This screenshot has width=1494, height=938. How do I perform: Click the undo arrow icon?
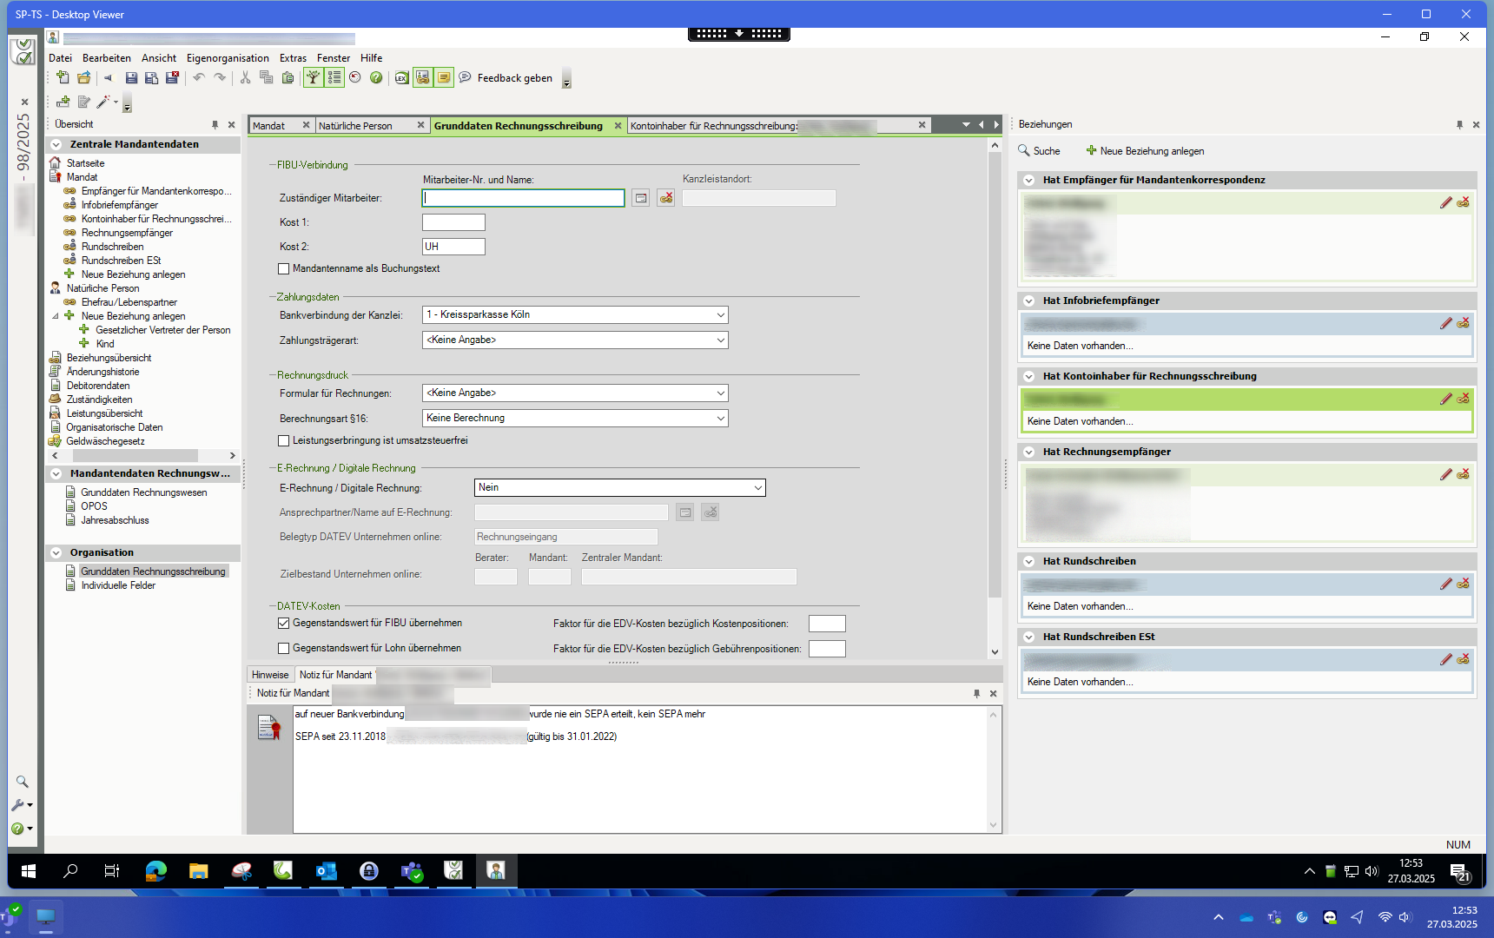(x=199, y=78)
